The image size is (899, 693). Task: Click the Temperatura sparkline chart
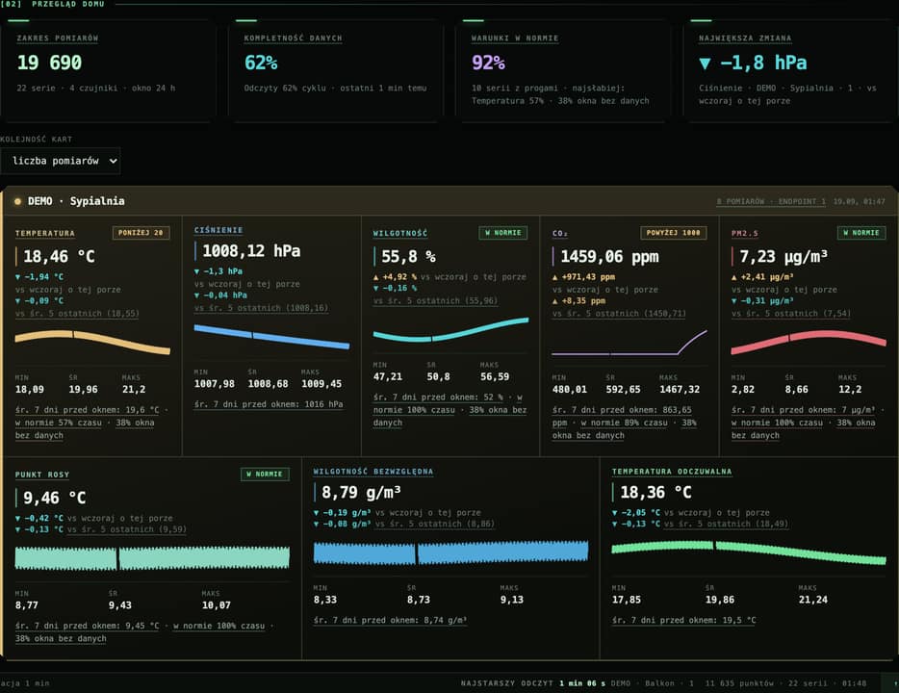(92, 343)
